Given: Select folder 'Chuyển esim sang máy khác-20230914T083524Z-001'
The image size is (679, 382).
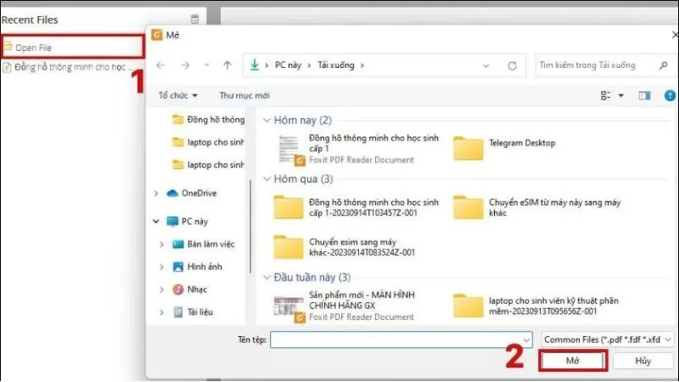Looking at the screenshot, I should [x=345, y=247].
